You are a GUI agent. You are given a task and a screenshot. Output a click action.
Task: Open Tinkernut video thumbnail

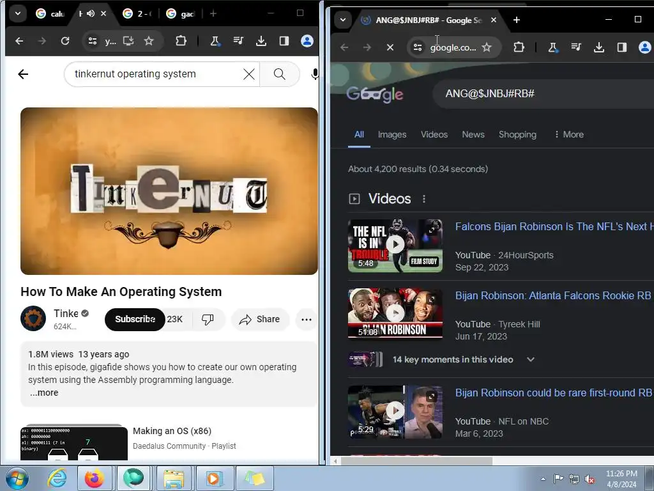(169, 191)
